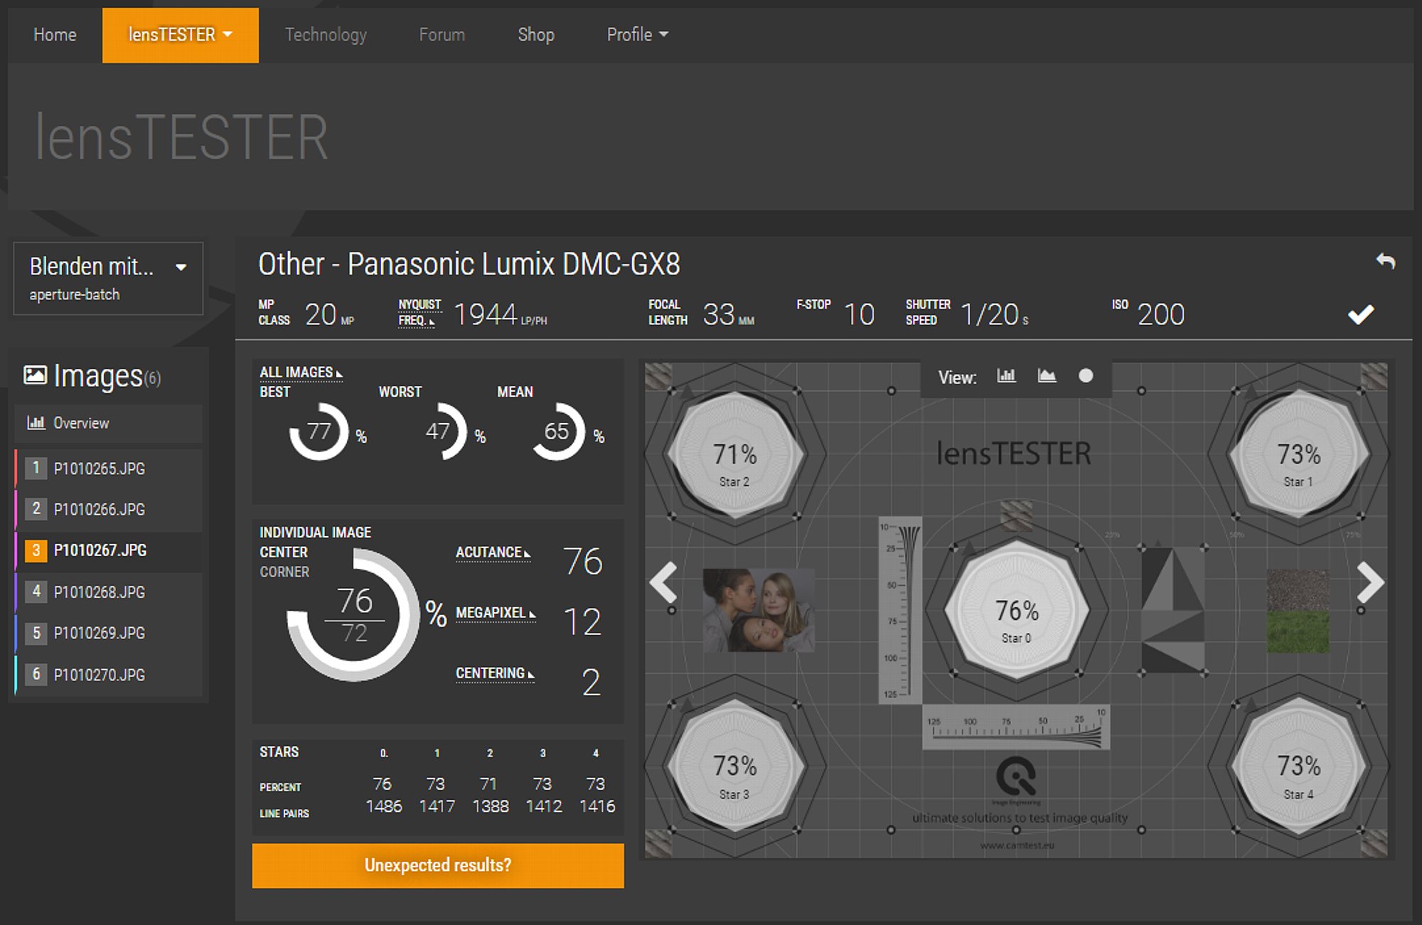
Task: Click the Star 2 71% target
Action: pos(734,454)
